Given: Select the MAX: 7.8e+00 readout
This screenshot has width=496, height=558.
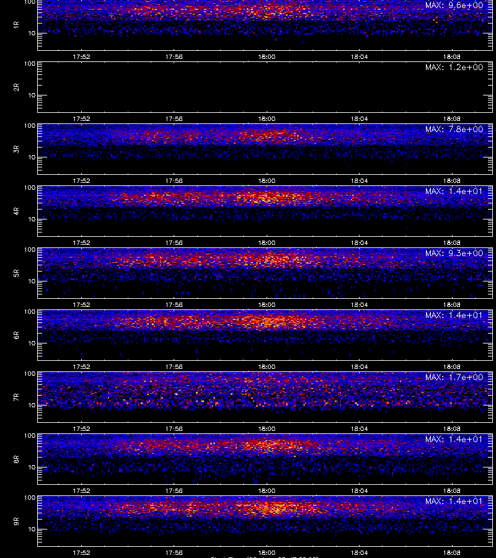Looking at the screenshot, I should [454, 129].
